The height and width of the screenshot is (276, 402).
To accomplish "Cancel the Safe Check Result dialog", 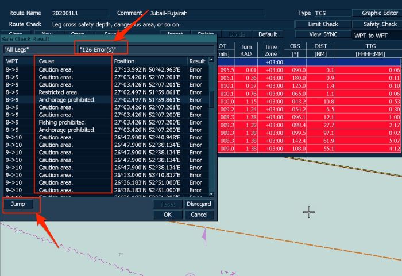I will (199, 215).
